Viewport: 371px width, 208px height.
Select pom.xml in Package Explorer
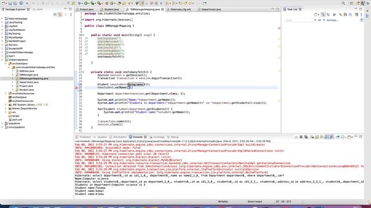pyautogui.click(x=17, y=120)
